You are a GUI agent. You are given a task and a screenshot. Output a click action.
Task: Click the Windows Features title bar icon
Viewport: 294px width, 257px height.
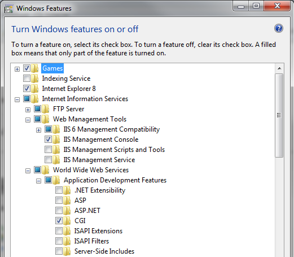click(x=8, y=9)
